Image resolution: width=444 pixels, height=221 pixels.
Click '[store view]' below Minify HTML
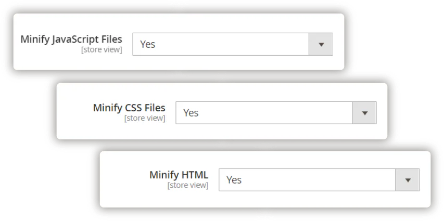(188, 185)
